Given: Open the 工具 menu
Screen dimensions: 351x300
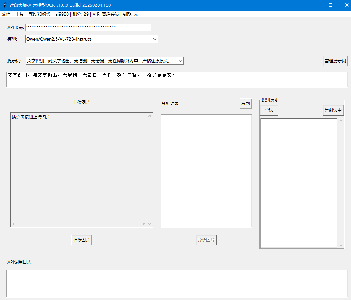Looking at the screenshot, I should click(x=20, y=14).
